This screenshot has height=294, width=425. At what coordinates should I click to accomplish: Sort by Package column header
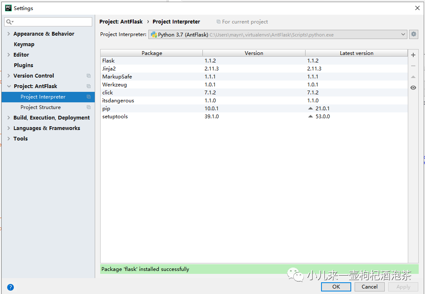[151, 53]
